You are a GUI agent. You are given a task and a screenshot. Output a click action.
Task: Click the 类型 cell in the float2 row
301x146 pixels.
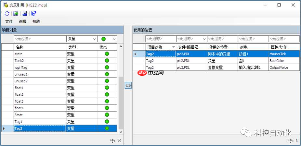point(82,94)
